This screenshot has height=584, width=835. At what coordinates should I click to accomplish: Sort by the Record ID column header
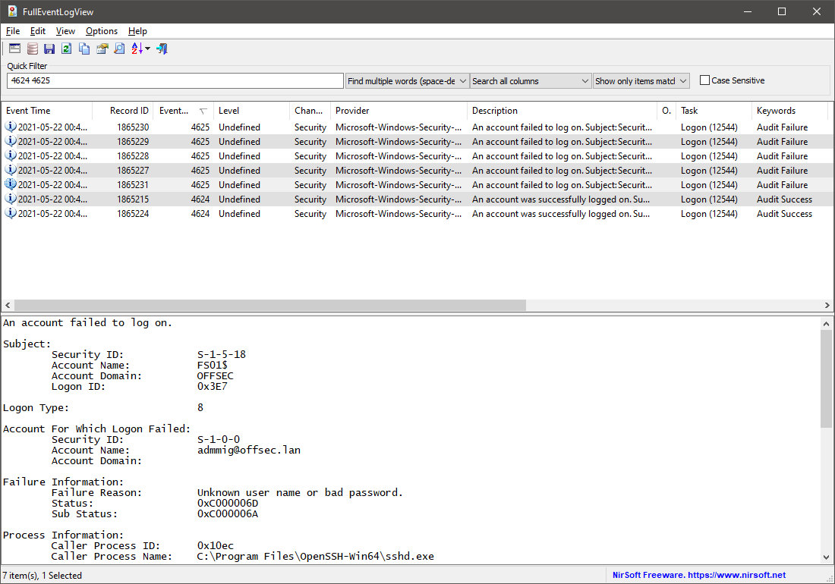pyautogui.click(x=123, y=111)
